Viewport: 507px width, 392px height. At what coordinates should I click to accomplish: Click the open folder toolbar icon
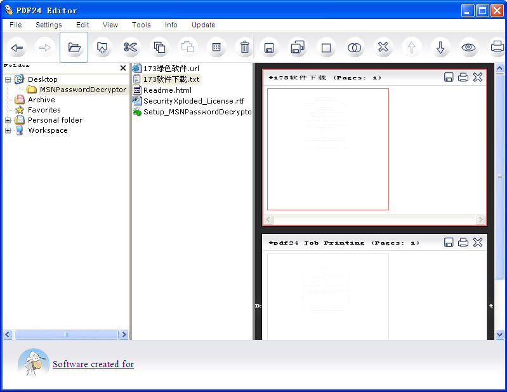point(74,48)
